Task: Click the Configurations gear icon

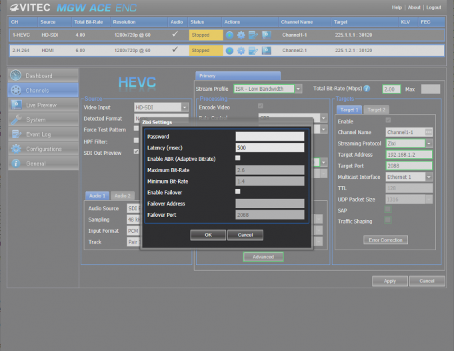Action: (x=16, y=149)
